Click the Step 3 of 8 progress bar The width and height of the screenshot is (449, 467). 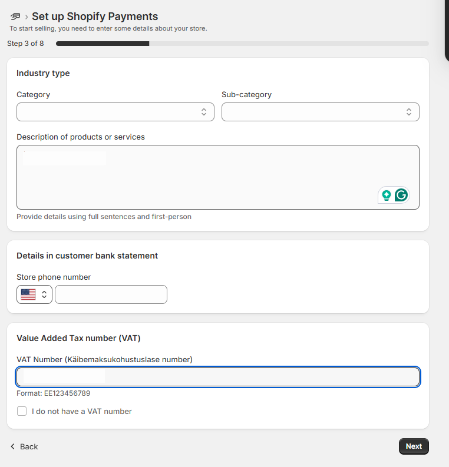(x=242, y=44)
